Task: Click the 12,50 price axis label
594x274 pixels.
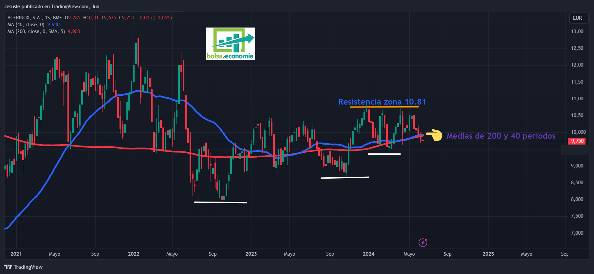Action: coord(577,48)
